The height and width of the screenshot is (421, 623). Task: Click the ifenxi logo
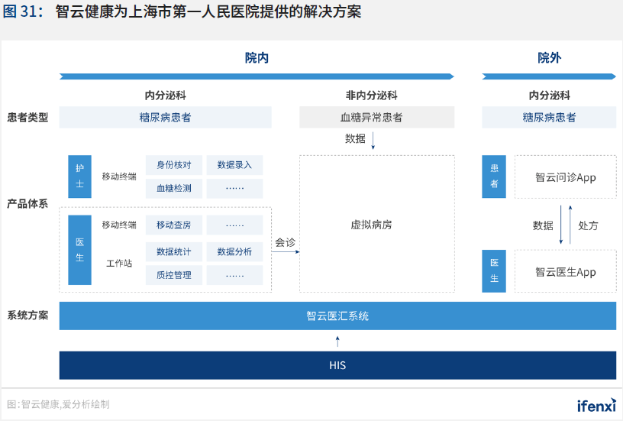pyautogui.click(x=596, y=406)
